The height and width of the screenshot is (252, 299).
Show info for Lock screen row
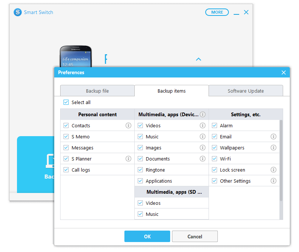tap(274, 170)
